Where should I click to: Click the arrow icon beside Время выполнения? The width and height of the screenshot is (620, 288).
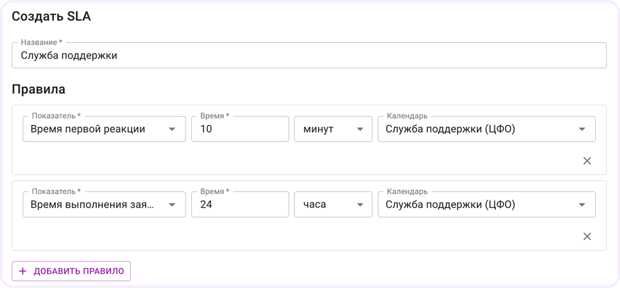(172, 205)
